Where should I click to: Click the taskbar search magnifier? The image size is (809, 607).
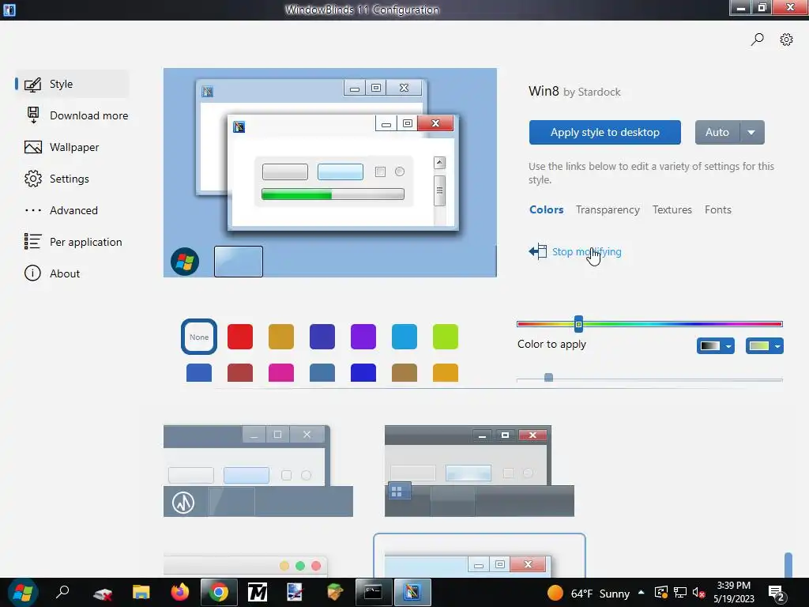pos(62,592)
